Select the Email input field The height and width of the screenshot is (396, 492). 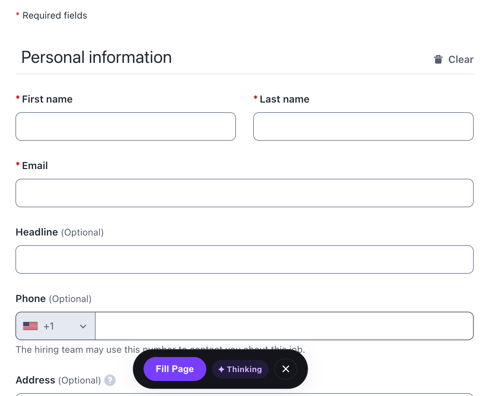(x=244, y=193)
